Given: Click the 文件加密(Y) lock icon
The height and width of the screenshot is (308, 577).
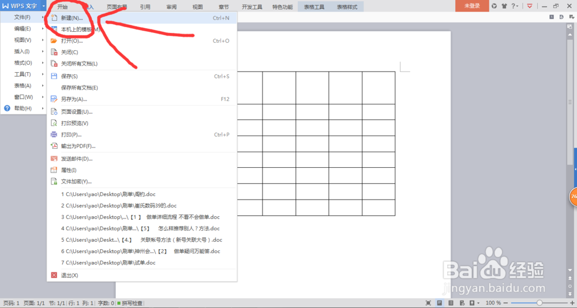Looking at the screenshot, I should (x=54, y=182).
